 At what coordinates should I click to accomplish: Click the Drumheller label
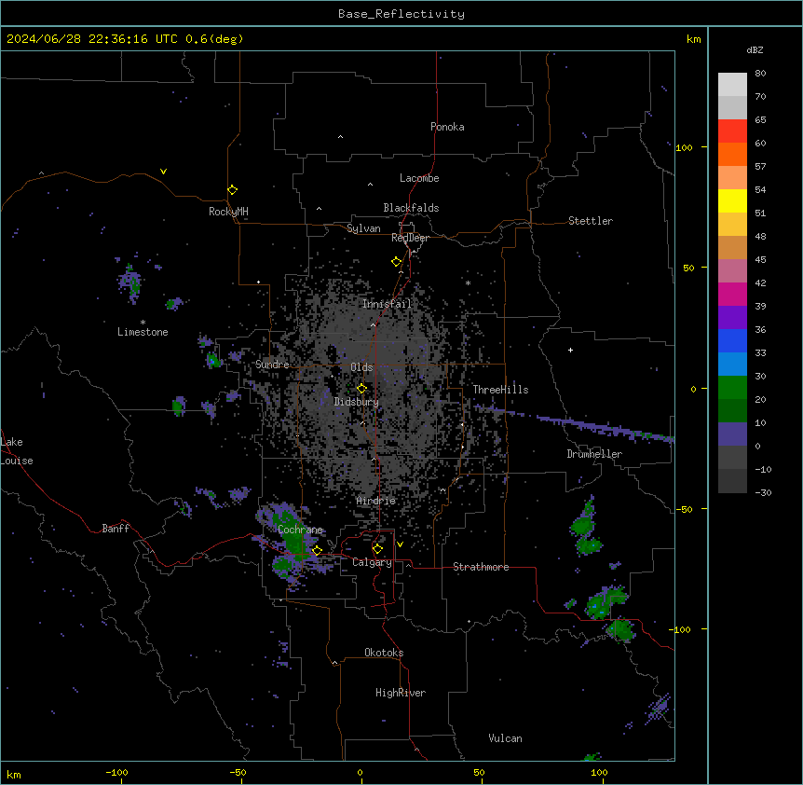click(594, 454)
